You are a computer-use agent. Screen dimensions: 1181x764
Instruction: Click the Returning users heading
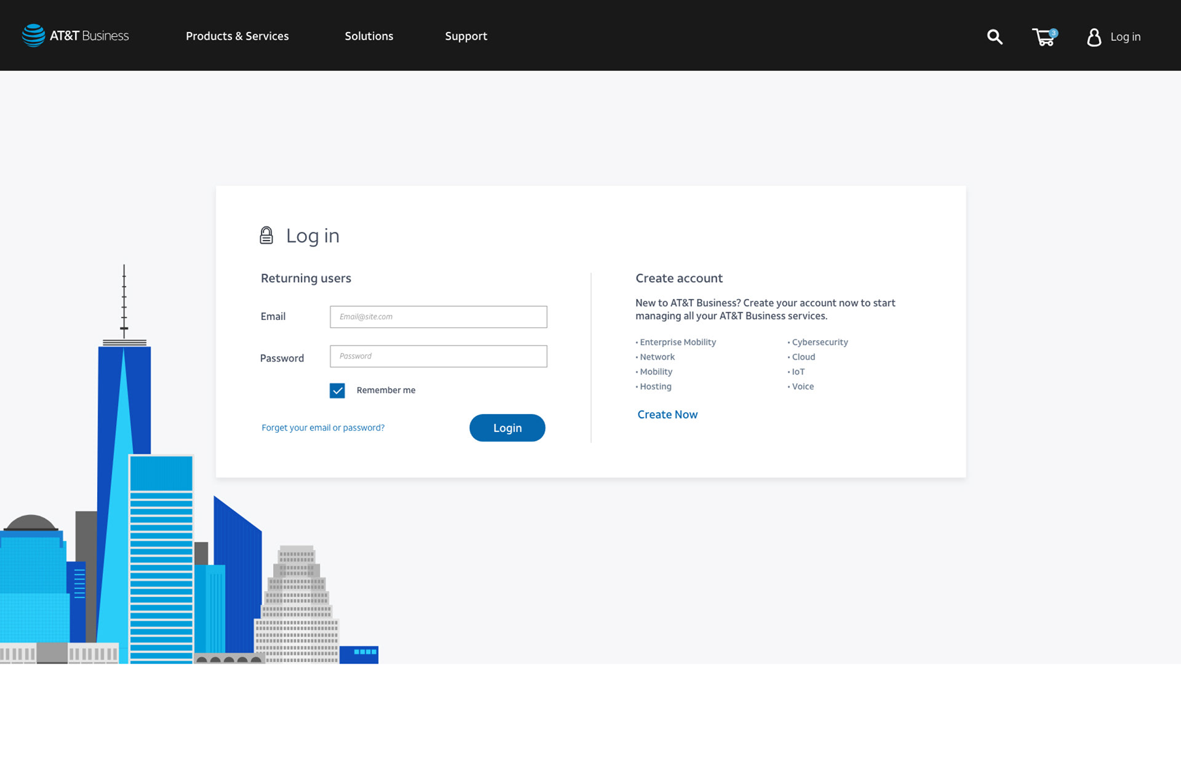(306, 278)
